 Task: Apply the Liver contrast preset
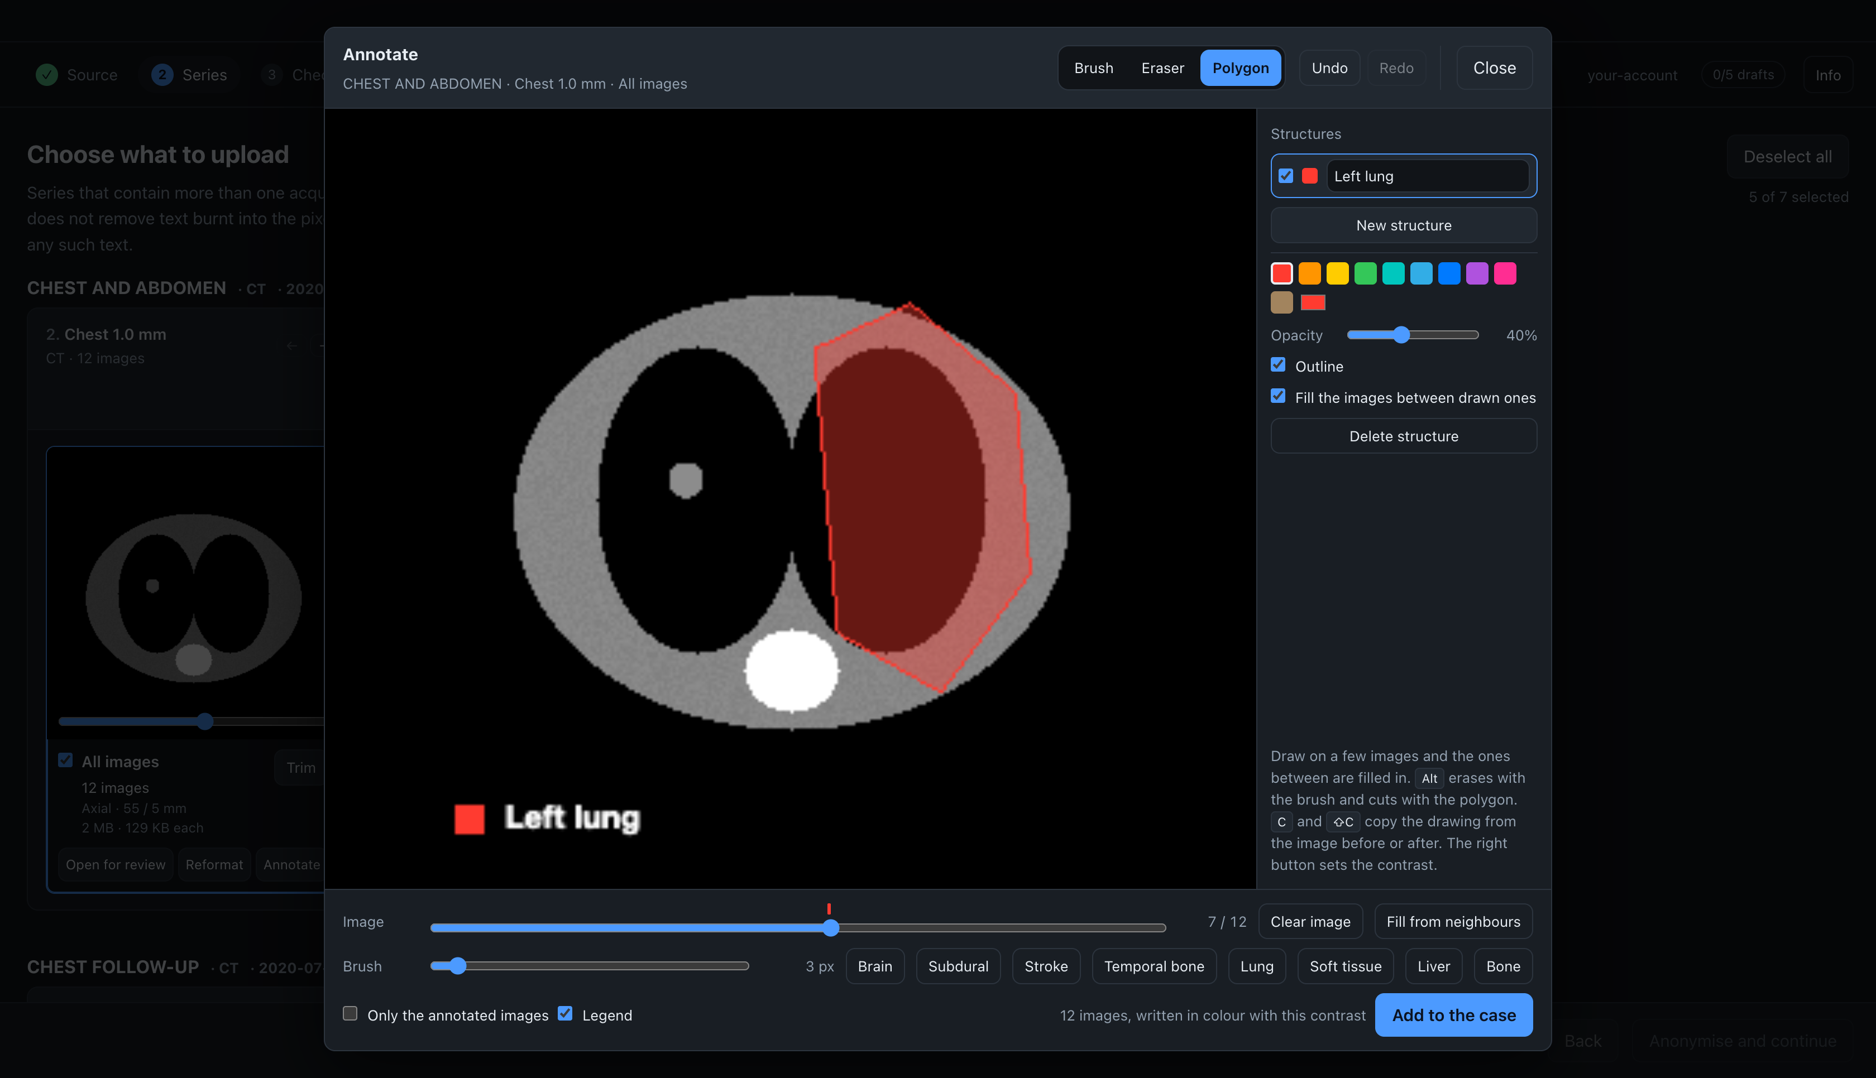[1433, 966]
